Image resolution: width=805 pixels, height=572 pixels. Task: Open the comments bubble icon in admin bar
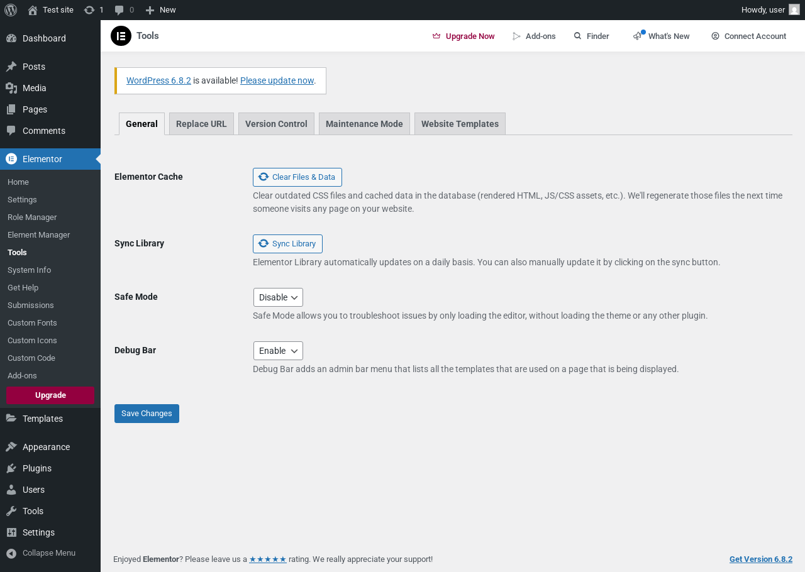(119, 10)
